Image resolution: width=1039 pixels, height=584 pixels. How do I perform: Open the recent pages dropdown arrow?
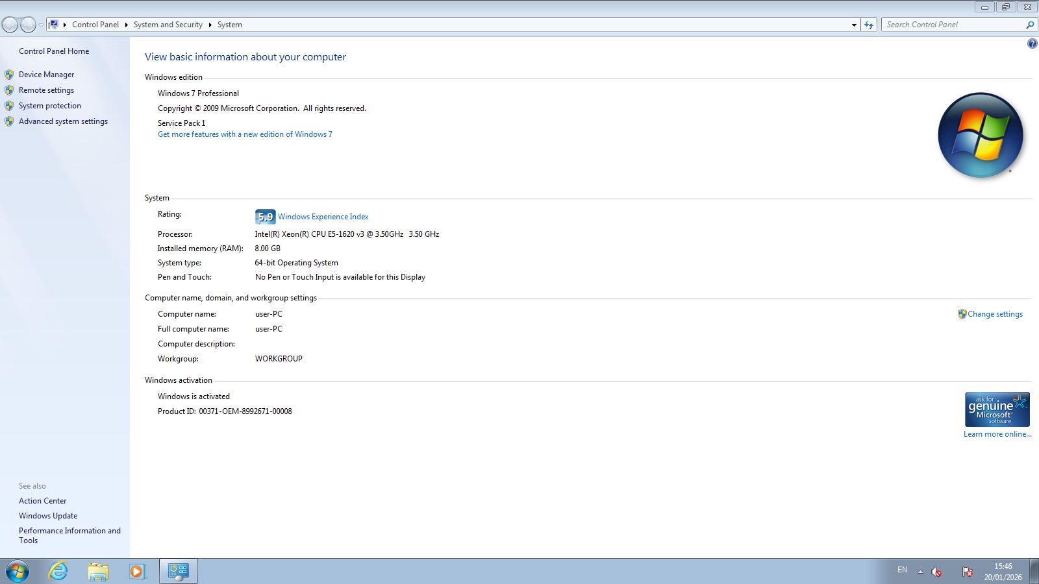(x=41, y=25)
